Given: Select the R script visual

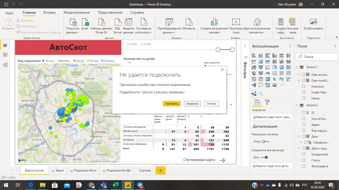Looking at the screenshot, I should [275, 79].
